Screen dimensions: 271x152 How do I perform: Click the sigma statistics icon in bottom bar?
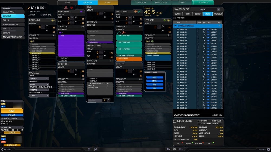point(89,149)
